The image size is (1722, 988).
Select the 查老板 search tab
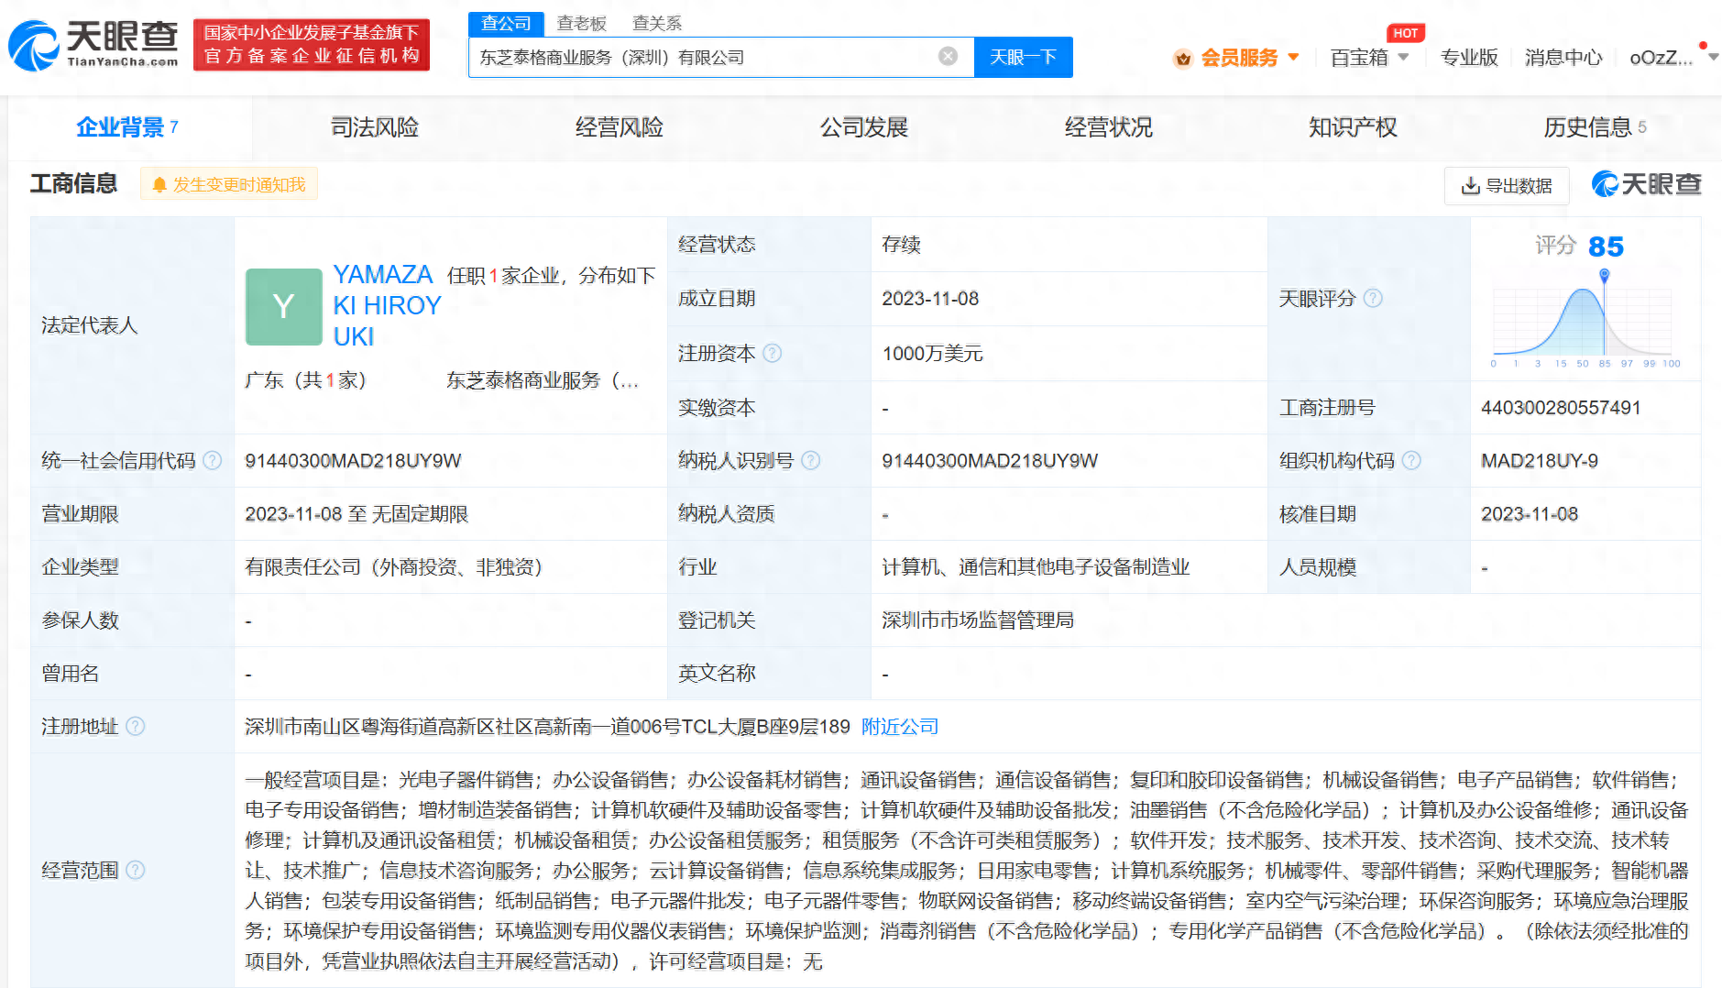581,23
